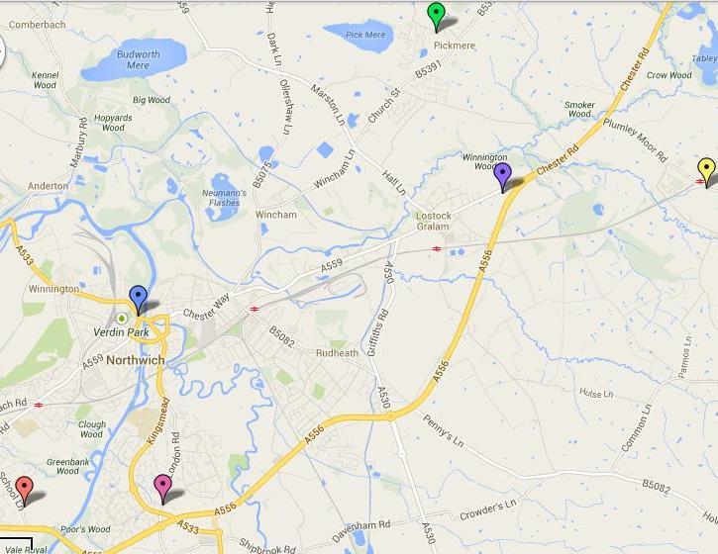Viewport: 718px width, 554px height.
Task: Click the Northwich railway station icon on Chester Way
Action: click(255, 309)
